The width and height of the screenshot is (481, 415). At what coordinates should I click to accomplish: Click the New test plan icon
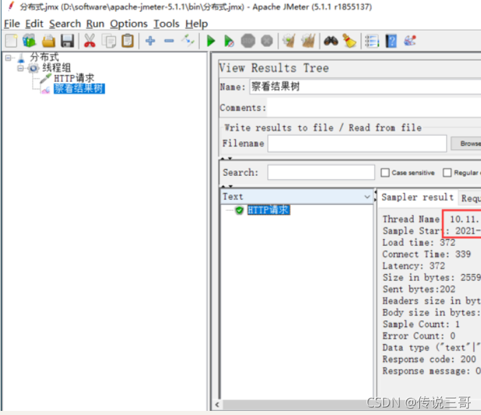11,41
